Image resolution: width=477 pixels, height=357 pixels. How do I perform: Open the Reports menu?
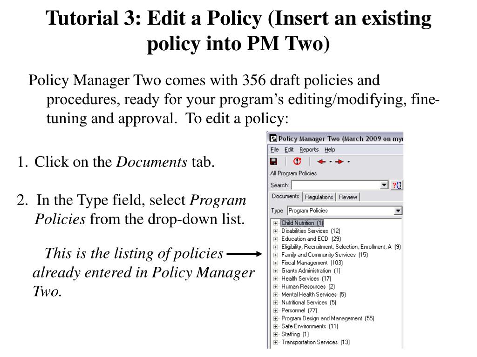tap(309, 150)
